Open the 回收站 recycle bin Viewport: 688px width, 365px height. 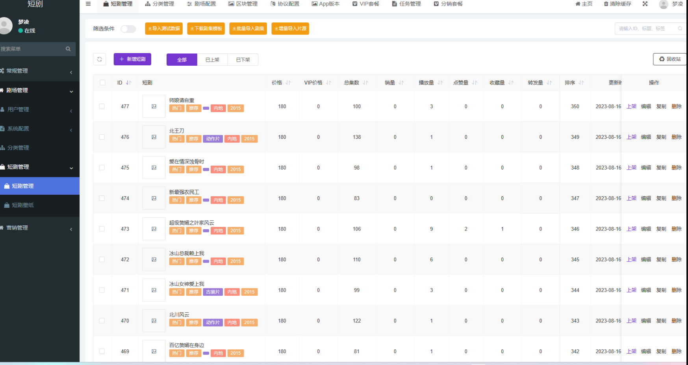coord(669,59)
